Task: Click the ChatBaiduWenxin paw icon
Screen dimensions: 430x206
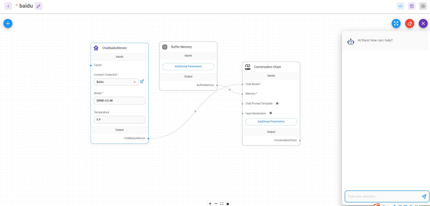Action: 96,48
